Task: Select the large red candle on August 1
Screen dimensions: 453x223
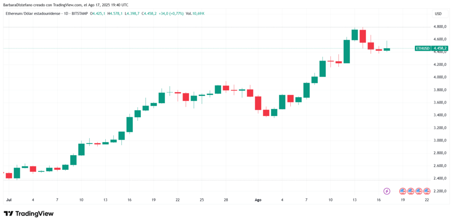Action: coord(258,103)
